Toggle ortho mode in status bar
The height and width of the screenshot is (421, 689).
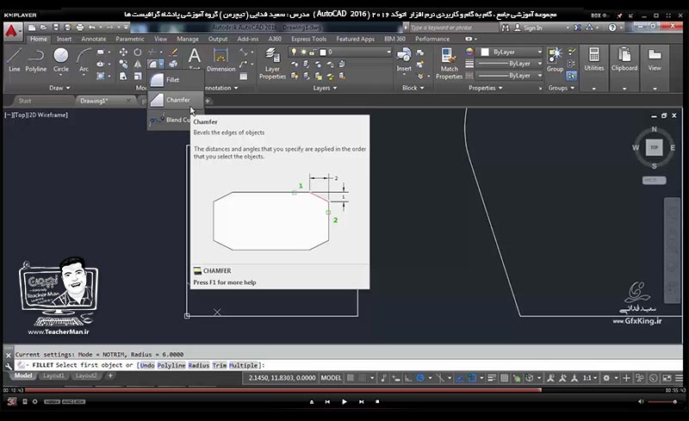(x=408, y=378)
